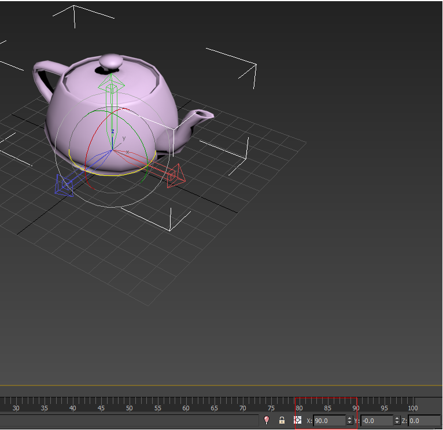Toggle the Selection Lock padlock icon
Screen dimensions: 443x430
tap(282, 420)
